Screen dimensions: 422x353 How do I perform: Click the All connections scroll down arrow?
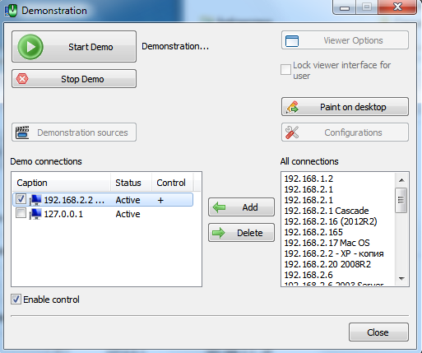pyautogui.click(x=401, y=279)
